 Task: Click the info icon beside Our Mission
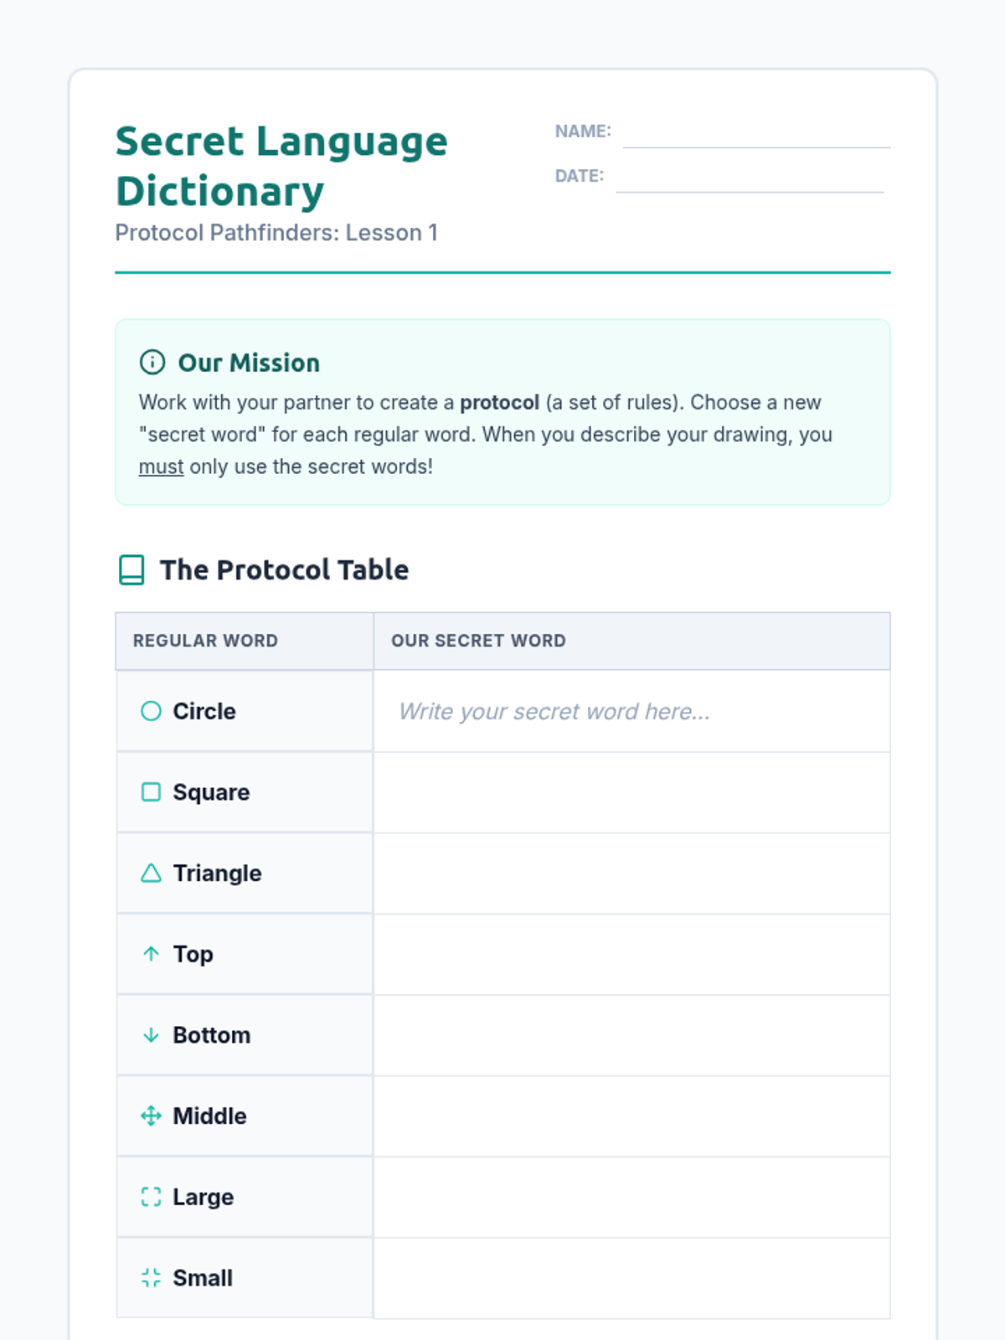click(x=152, y=363)
